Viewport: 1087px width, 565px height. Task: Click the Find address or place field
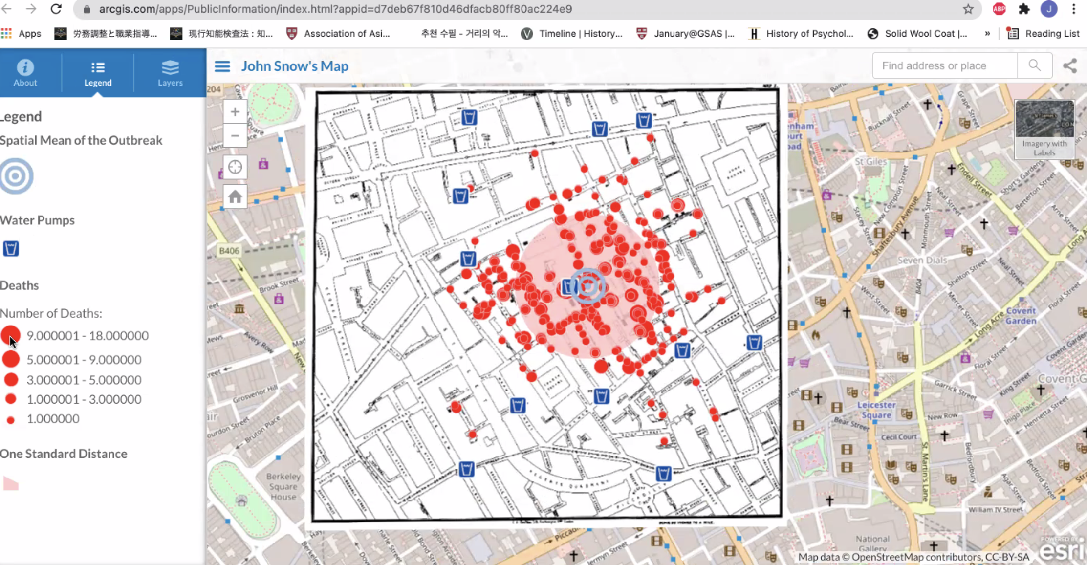(944, 65)
